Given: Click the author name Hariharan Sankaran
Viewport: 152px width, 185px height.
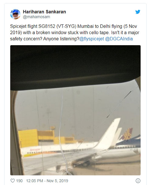Looking at the screenshot, I should click(44, 12).
